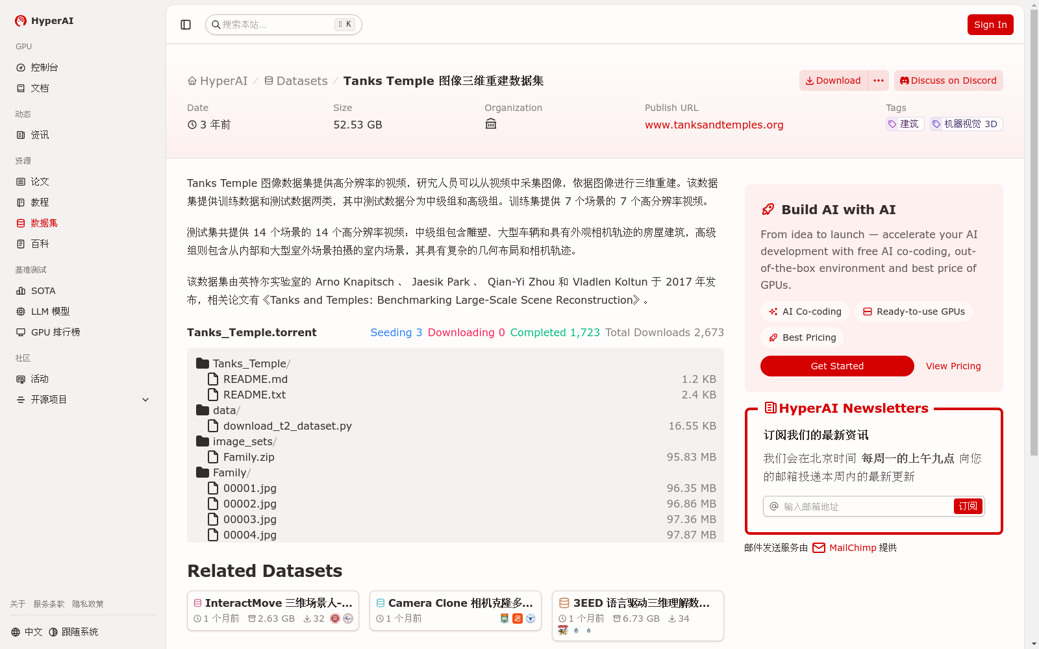Open InteractMove related dataset card
The height and width of the screenshot is (649, 1039).
pos(273,611)
